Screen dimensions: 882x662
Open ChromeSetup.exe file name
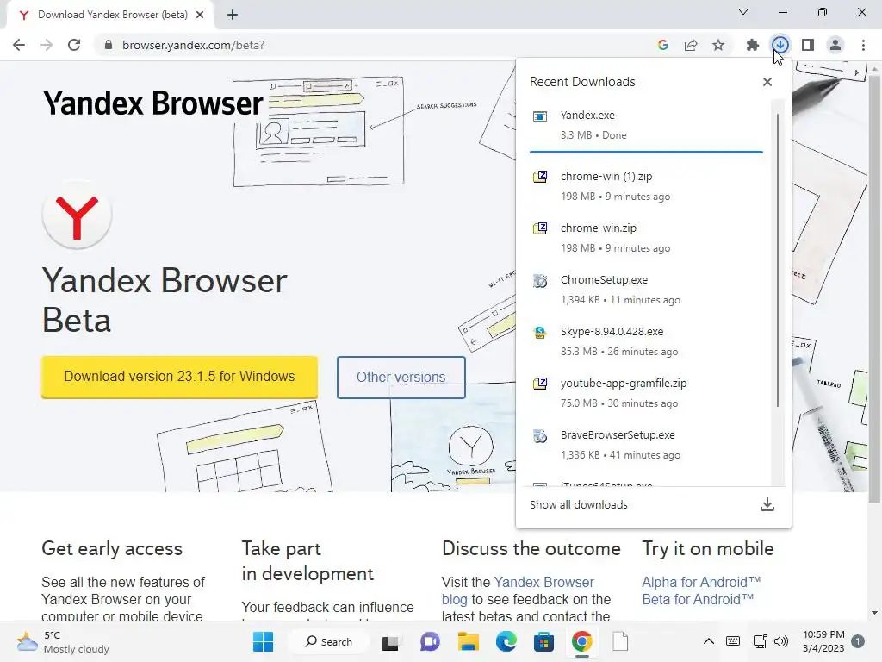click(604, 280)
